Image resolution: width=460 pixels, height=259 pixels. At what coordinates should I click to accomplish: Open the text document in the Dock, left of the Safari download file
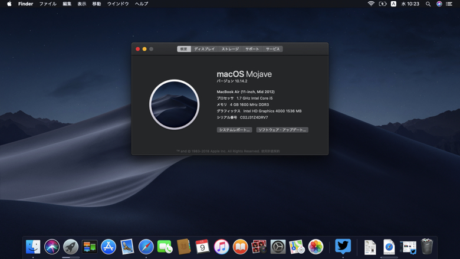click(x=370, y=247)
